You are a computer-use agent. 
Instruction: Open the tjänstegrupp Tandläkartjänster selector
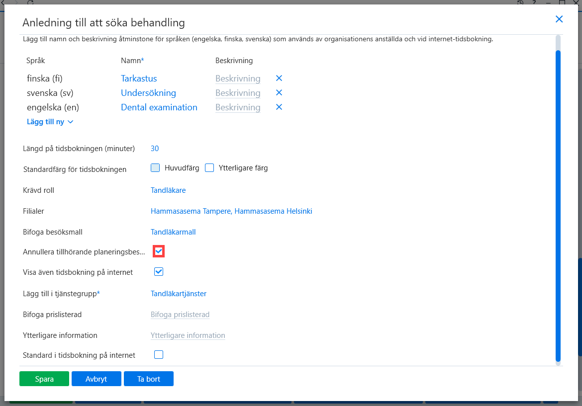pos(179,294)
